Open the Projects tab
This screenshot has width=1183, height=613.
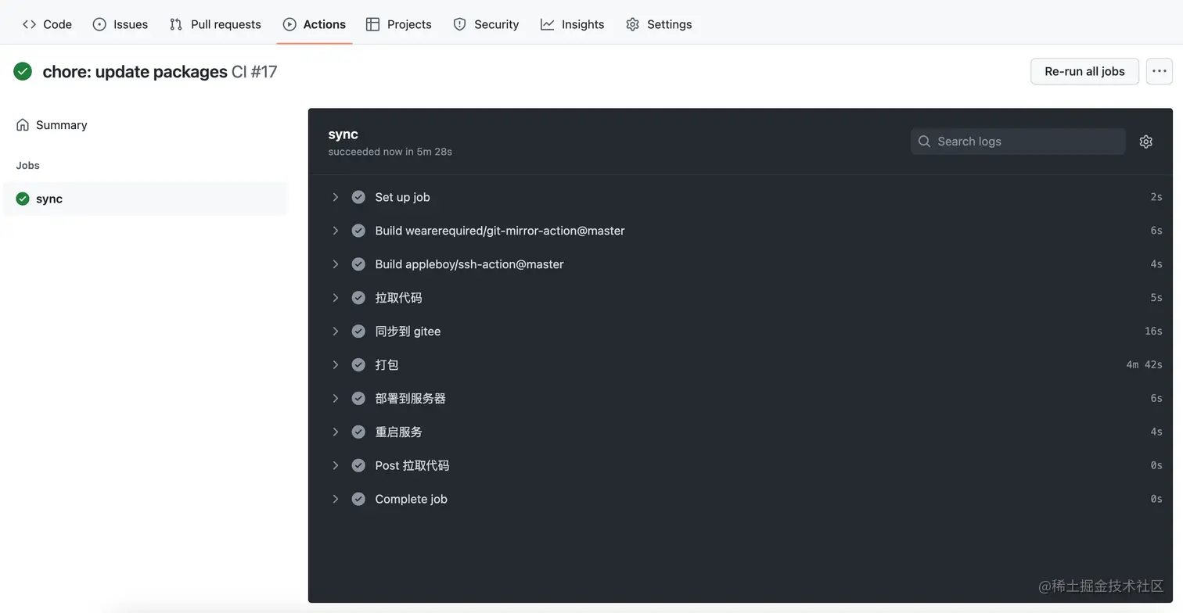[x=399, y=24]
